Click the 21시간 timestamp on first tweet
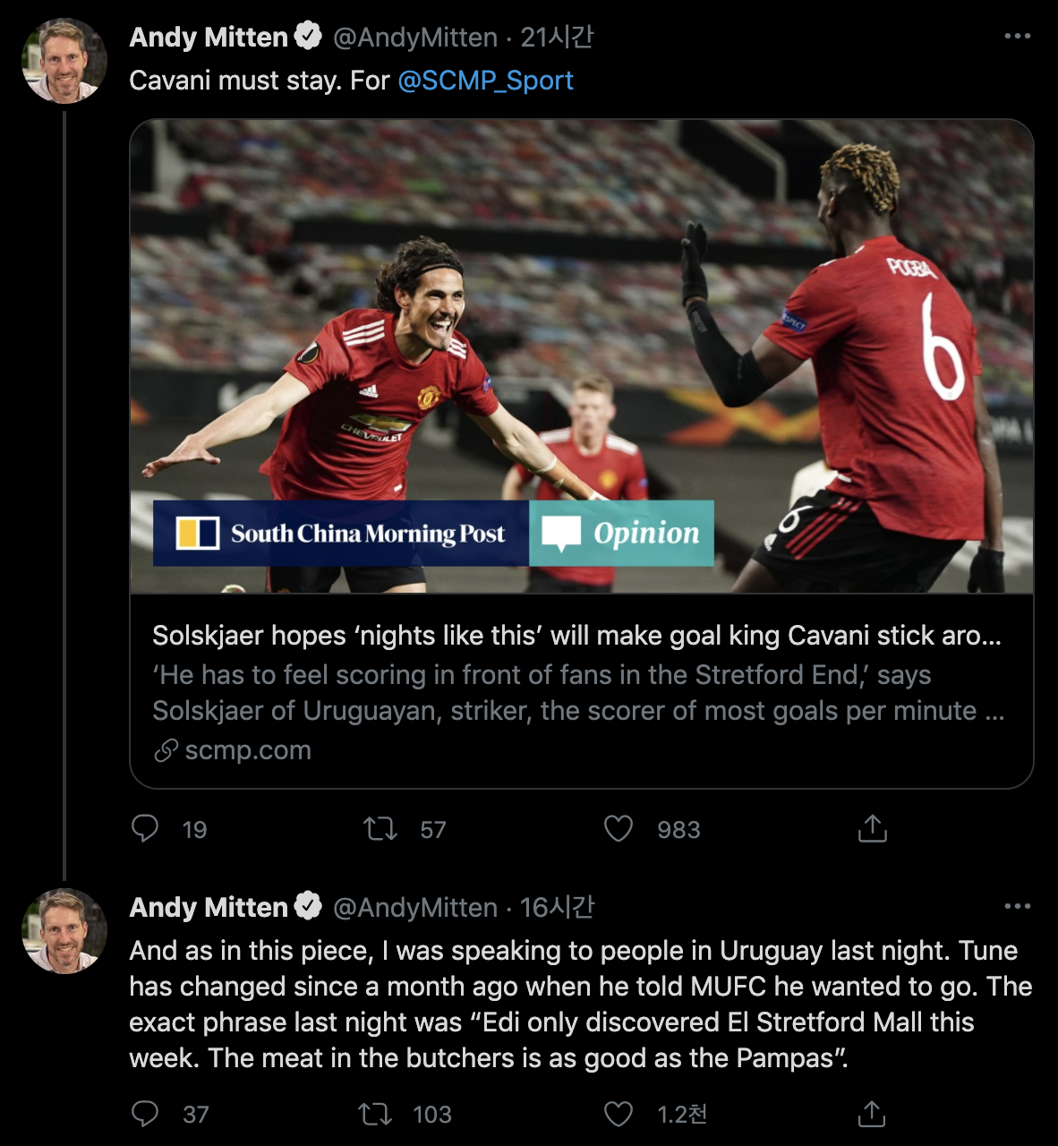The image size is (1058, 1146). pos(557,37)
